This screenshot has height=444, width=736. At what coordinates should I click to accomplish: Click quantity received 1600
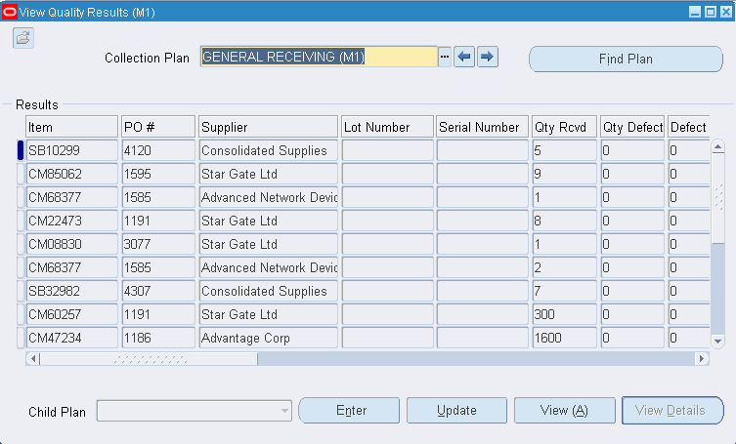coord(564,338)
